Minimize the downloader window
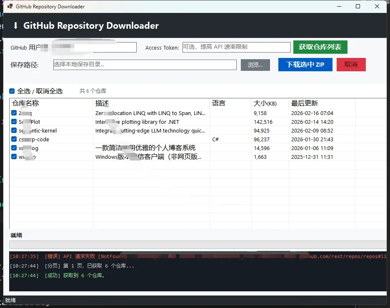Viewport: 390px width, 308px height. click(x=339, y=7)
